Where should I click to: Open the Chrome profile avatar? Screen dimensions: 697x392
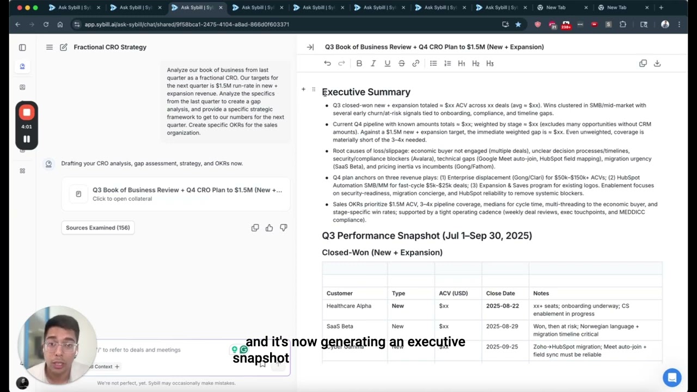[x=665, y=24]
